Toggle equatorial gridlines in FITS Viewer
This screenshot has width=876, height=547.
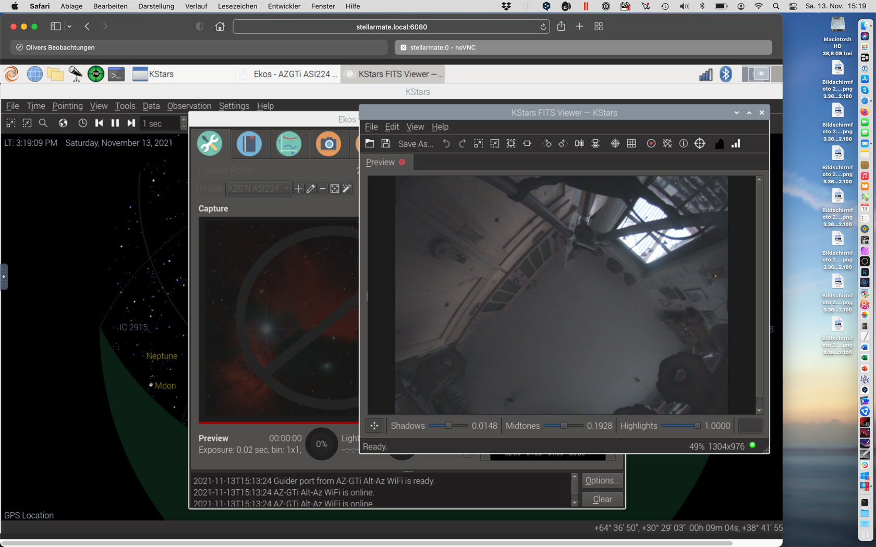point(667,143)
